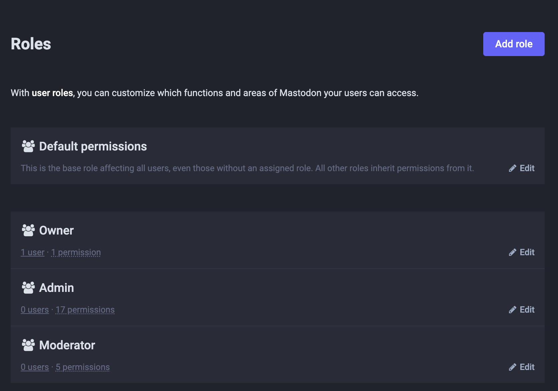Show the Owner role's 1 permission
This screenshot has height=391, width=558.
click(76, 253)
